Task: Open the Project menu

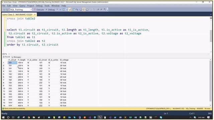Action: click(30, 6)
